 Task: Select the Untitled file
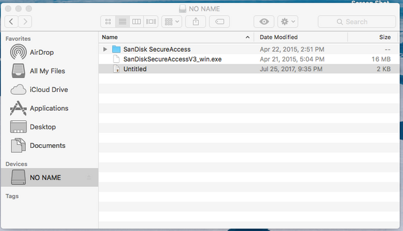tap(249, 69)
